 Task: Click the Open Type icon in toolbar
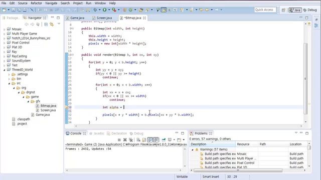141,10
